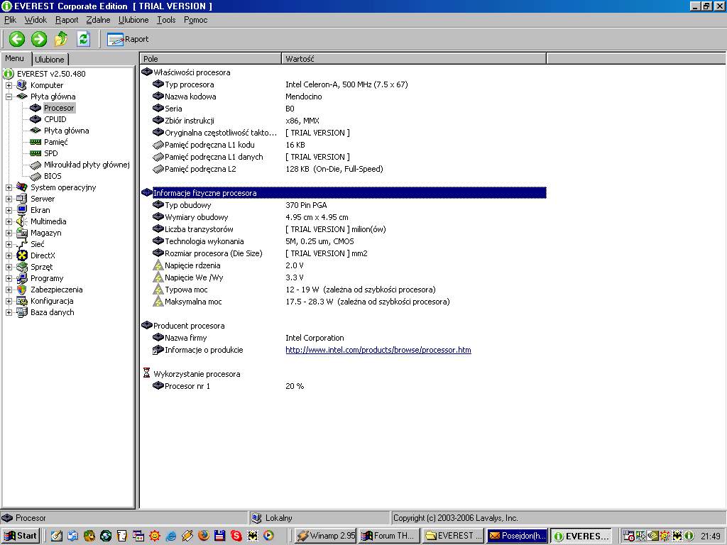727x545 pixels.
Task: Switch to the Forum TH taskbar button
Action: click(x=389, y=536)
